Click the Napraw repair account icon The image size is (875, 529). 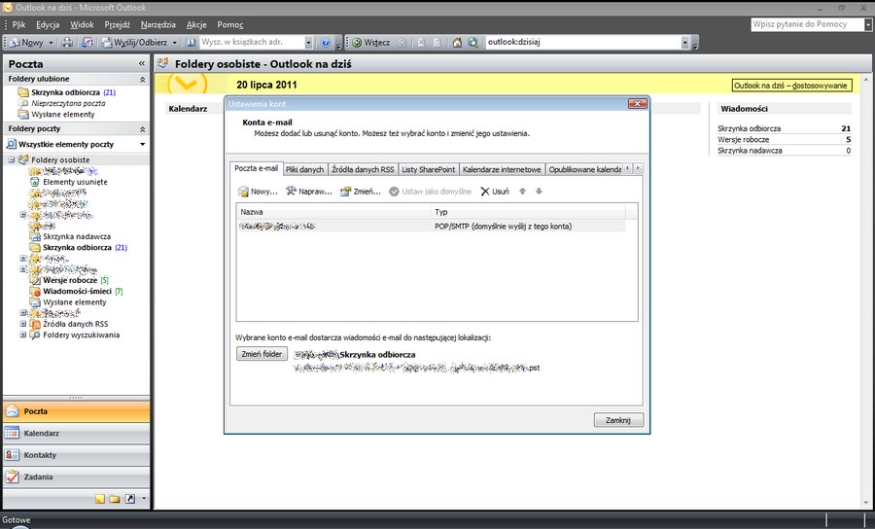291,192
